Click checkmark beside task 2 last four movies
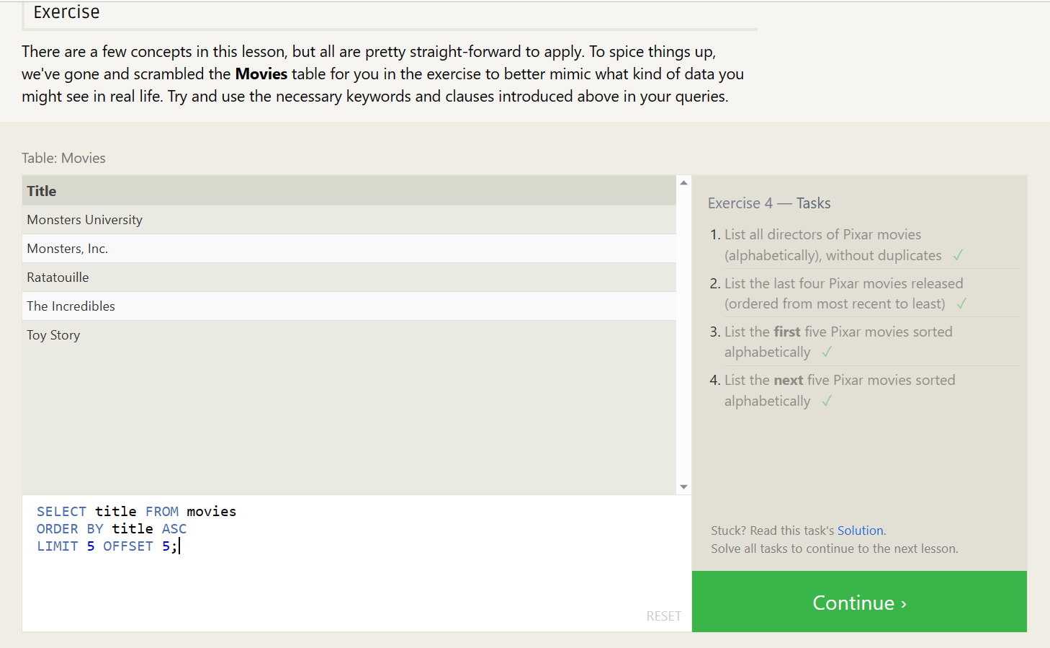 (x=961, y=303)
